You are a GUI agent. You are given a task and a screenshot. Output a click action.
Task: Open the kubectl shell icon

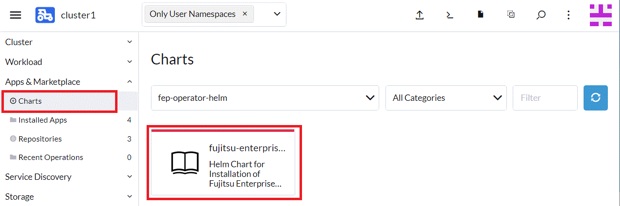pyautogui.click(x=450, y=15)
